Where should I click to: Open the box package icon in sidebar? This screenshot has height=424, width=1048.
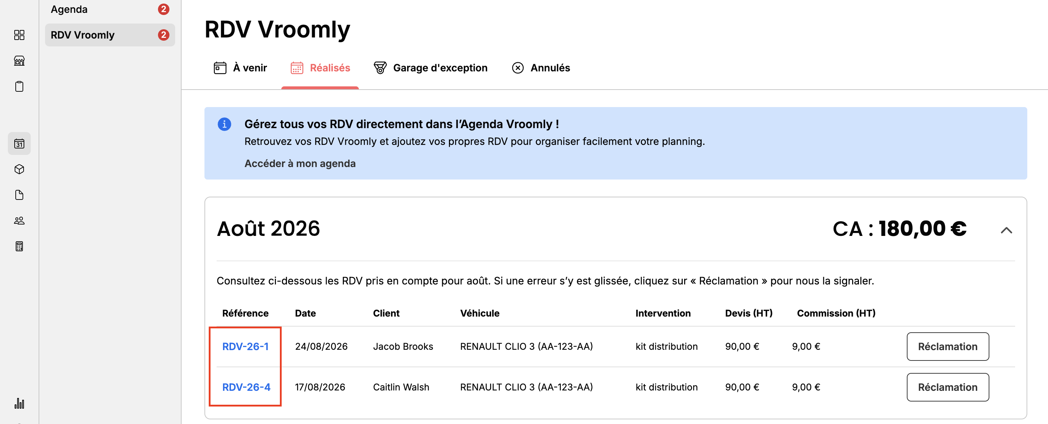coord(19,170)
